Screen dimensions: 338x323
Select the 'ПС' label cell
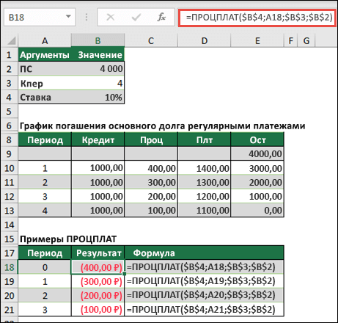click(x=45, y=69)
